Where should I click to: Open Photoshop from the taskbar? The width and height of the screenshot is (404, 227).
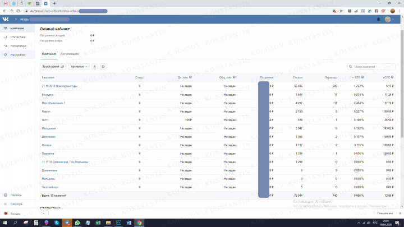pyautogui.click(x=118, y=223)
